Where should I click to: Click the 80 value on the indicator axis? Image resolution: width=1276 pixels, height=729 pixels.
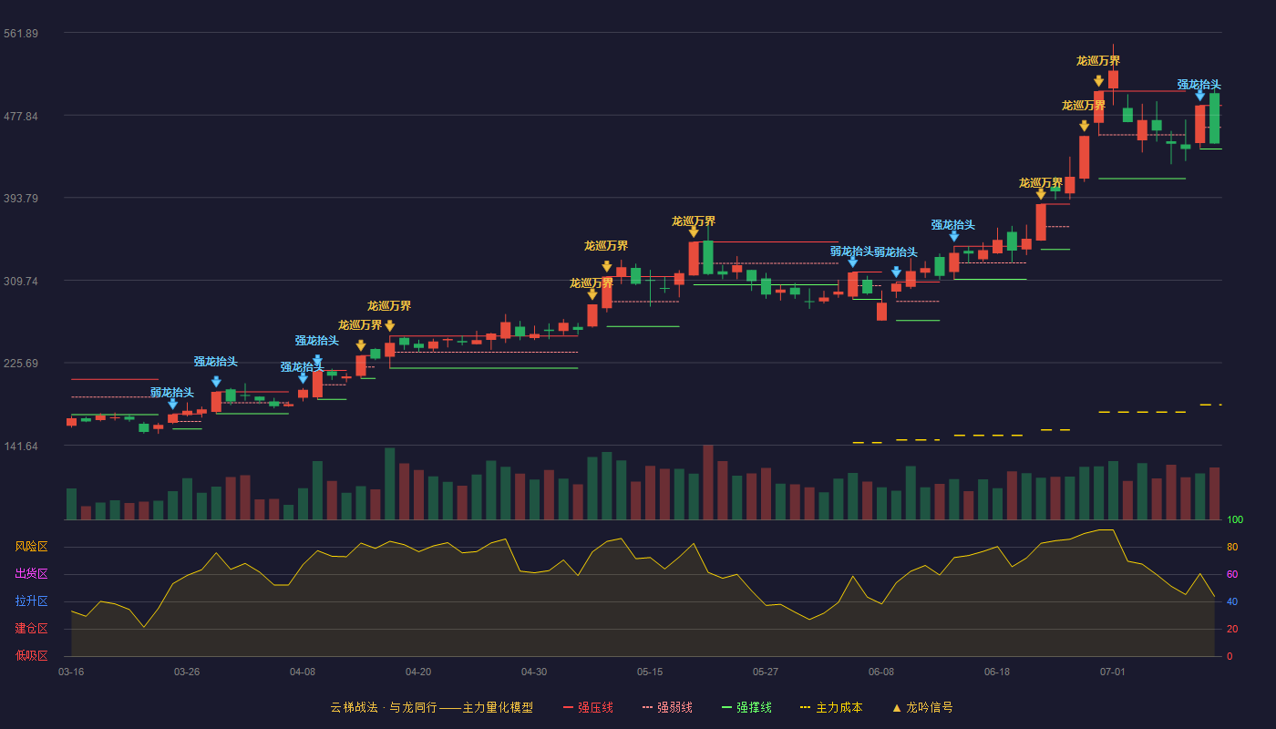[1232, 547]
